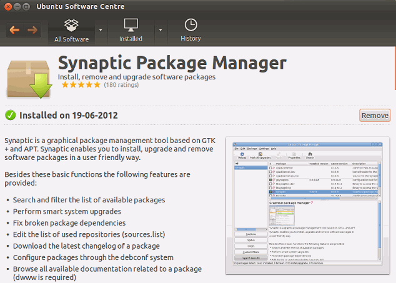This screenshot has height=283, width=396.
Task: Click the 'Installed on 19-06-2012' status text
Action: [69, 115]
